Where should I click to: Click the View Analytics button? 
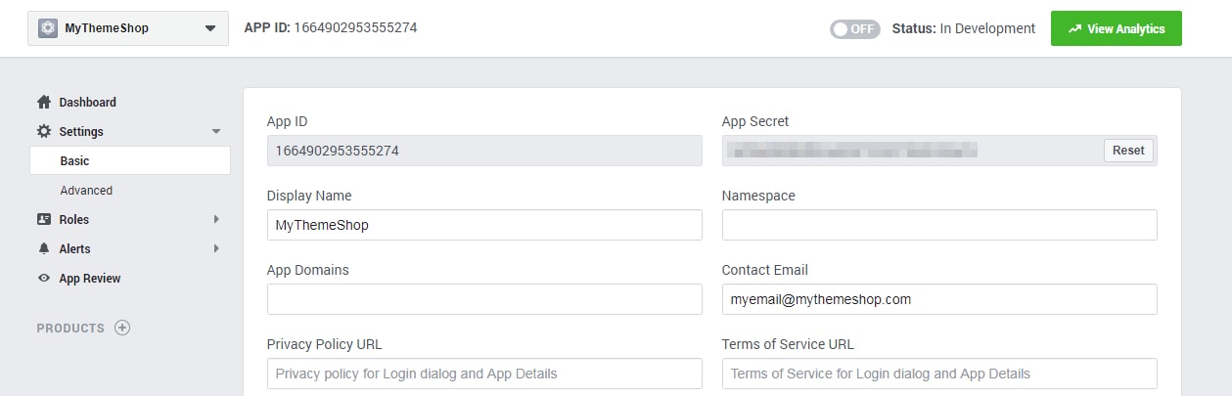pyautogui.click(x=1116, y=29)
